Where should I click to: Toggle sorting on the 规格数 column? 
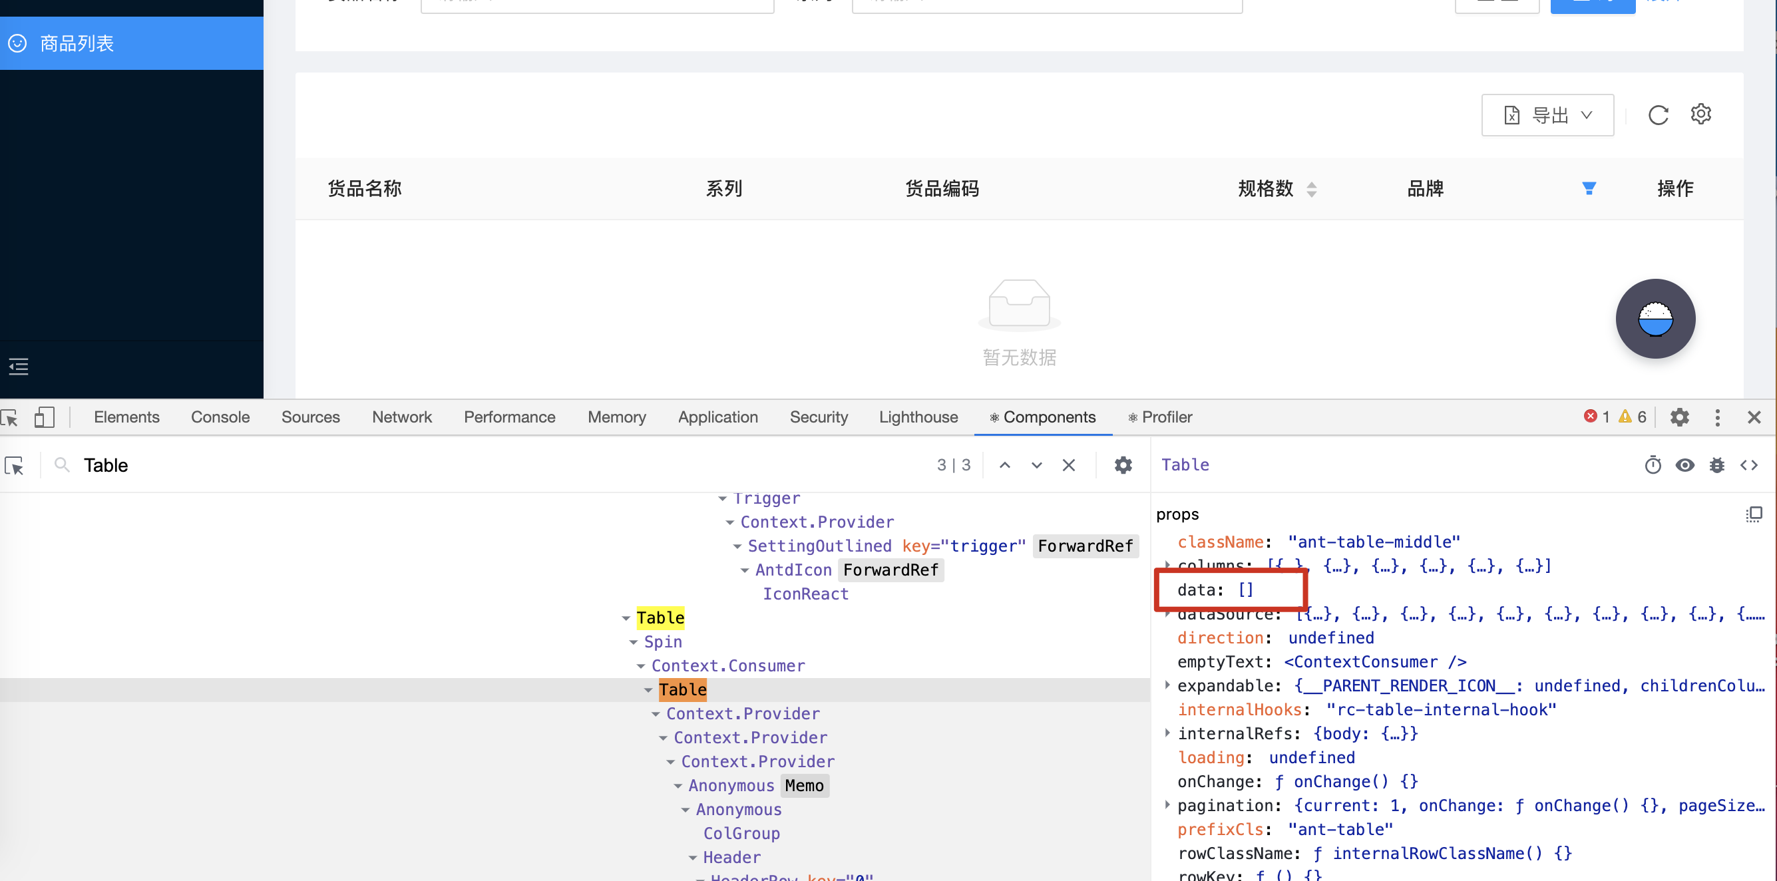[1312, 188]
